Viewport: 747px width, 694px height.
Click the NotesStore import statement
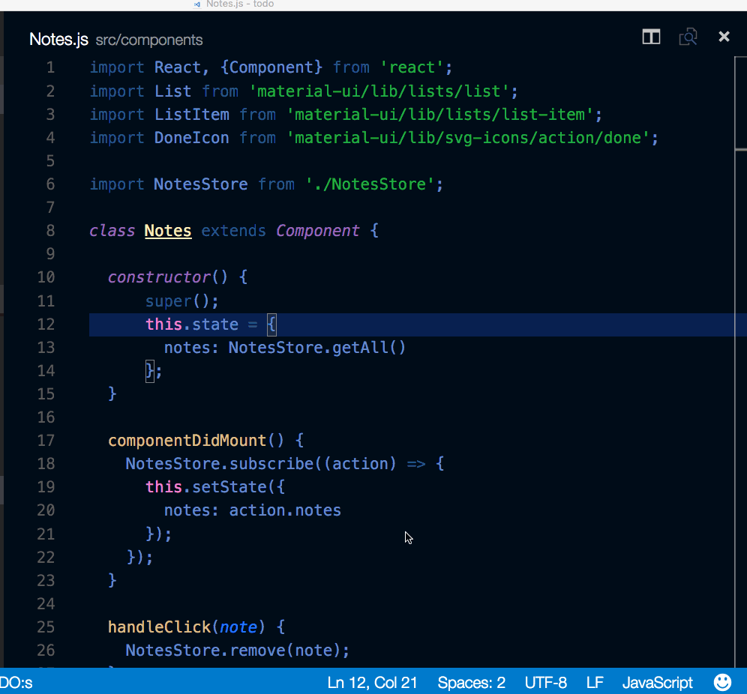click(265, 184)
